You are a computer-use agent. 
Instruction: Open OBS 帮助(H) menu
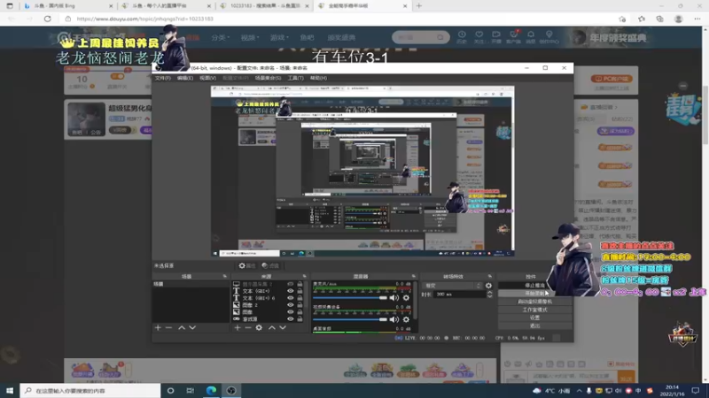click(x=318, y=78)
